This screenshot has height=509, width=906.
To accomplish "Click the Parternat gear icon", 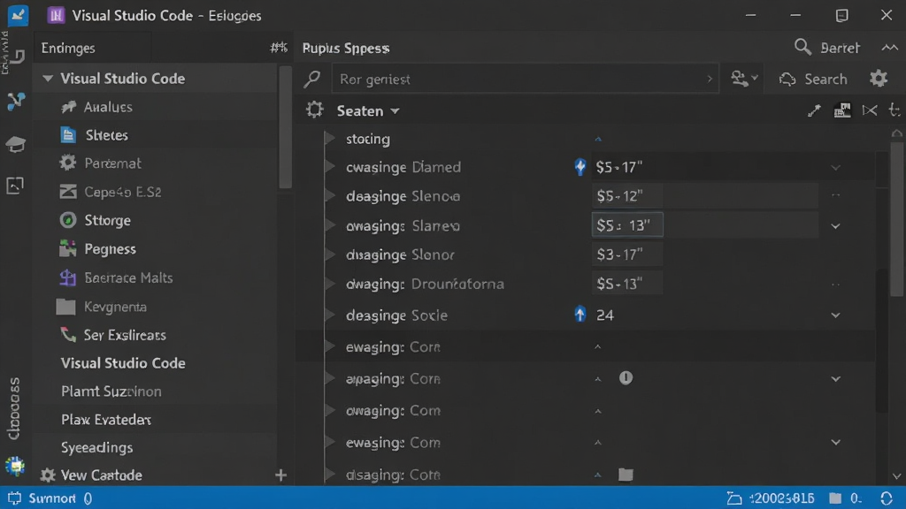I will 67,163.
